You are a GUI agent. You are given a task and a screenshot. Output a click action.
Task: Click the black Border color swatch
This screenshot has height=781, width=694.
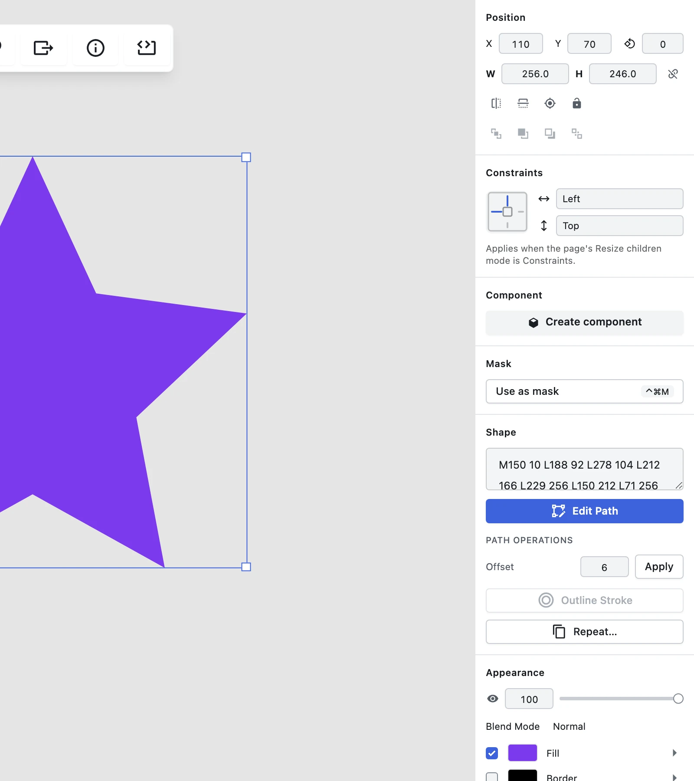[x=523, y=776]
